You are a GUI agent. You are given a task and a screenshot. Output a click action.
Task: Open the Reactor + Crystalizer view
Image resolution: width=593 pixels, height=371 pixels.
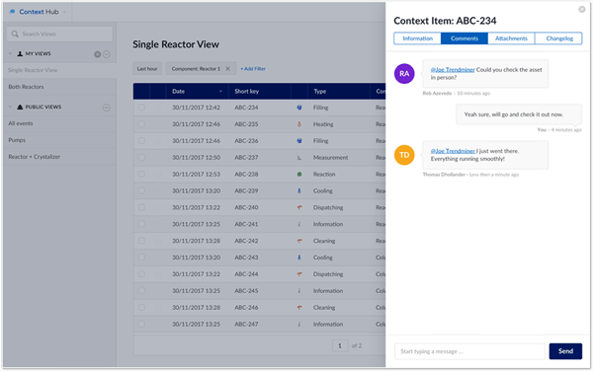[59, 157]
